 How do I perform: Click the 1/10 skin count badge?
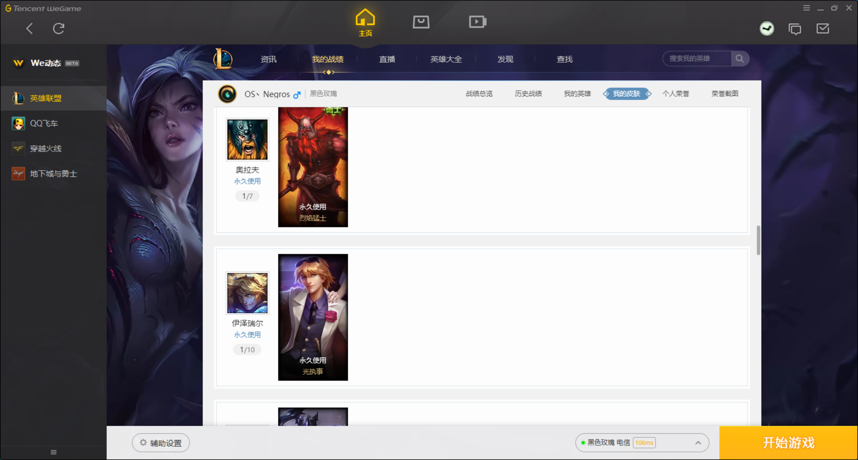[x=248, y=350]
